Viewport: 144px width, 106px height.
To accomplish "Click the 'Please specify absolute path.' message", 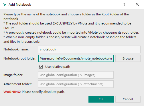I will [43, 92].
